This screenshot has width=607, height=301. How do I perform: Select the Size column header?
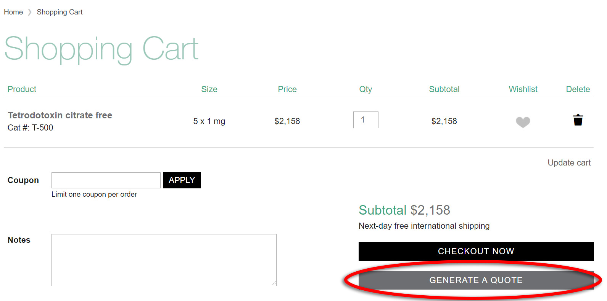pyautogui.click(x=209, y=89)
